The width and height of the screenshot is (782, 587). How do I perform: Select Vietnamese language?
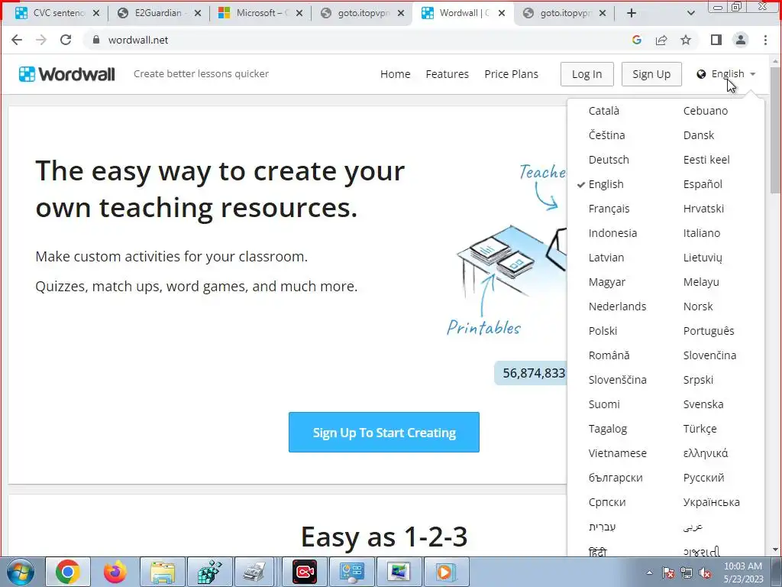coord(617,453)
